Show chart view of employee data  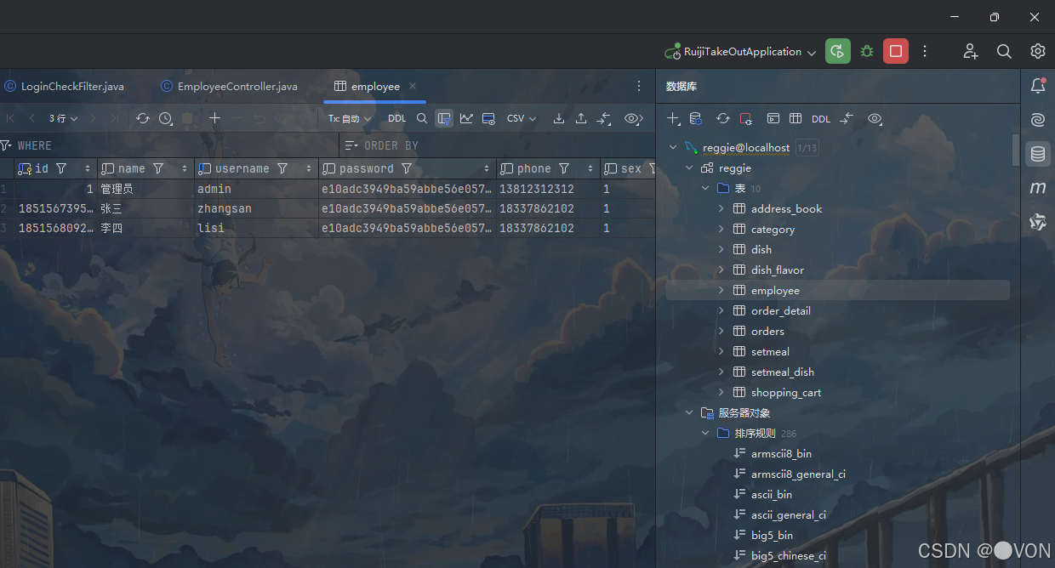click(466, 119)
